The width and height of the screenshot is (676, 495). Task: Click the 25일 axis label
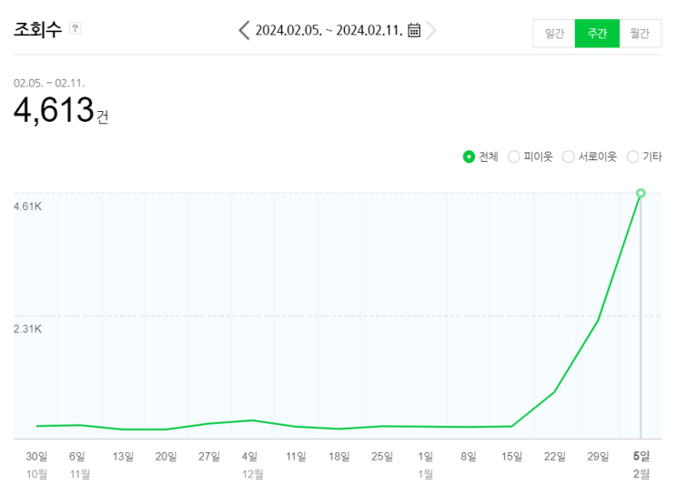[382, 456]
